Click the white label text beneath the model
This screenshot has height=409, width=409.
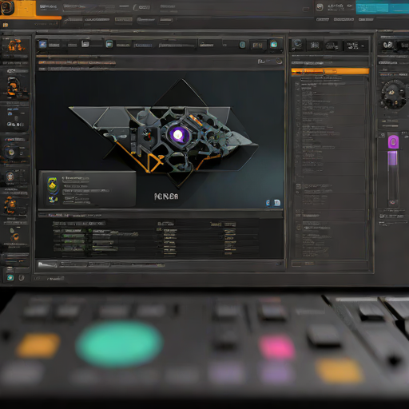166,197
